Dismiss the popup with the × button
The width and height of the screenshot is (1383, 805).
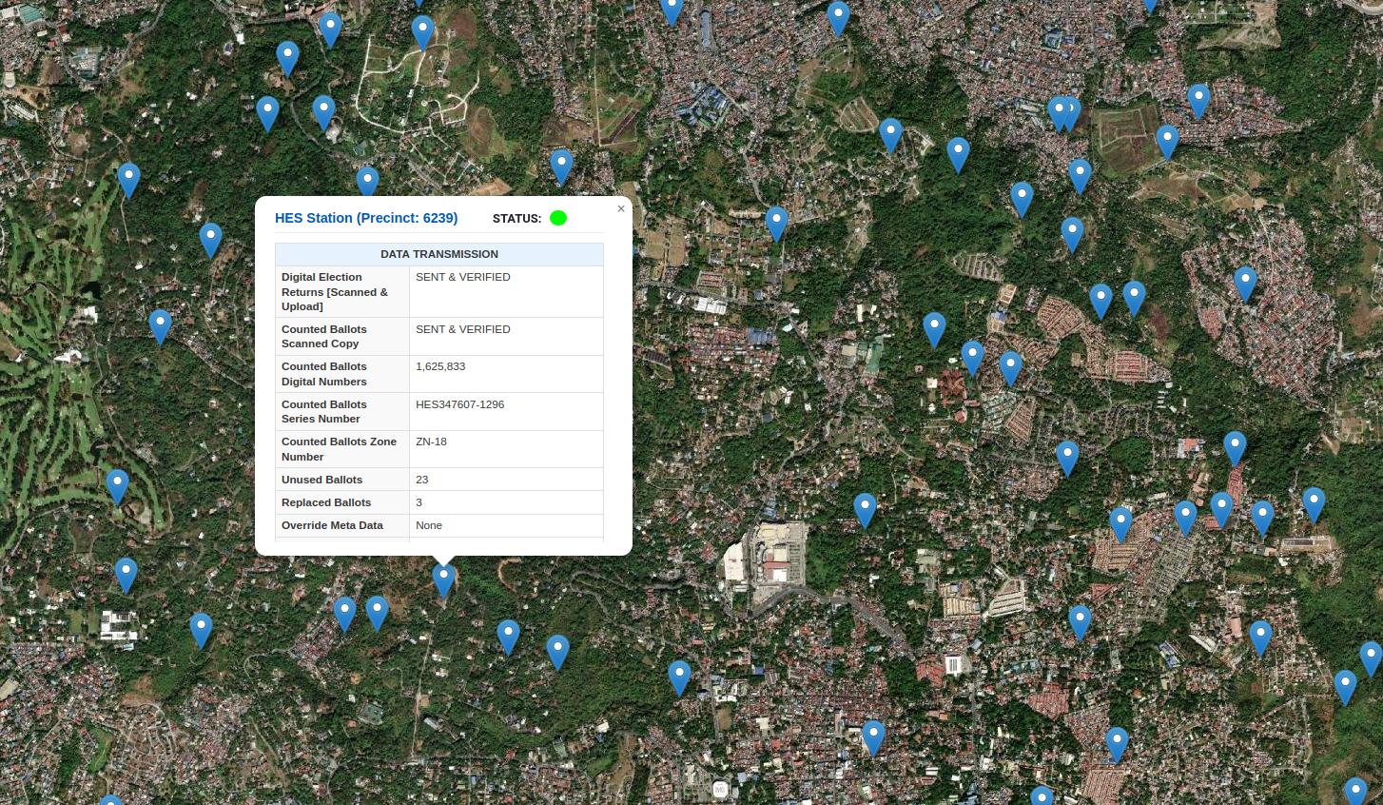(621, 208)
